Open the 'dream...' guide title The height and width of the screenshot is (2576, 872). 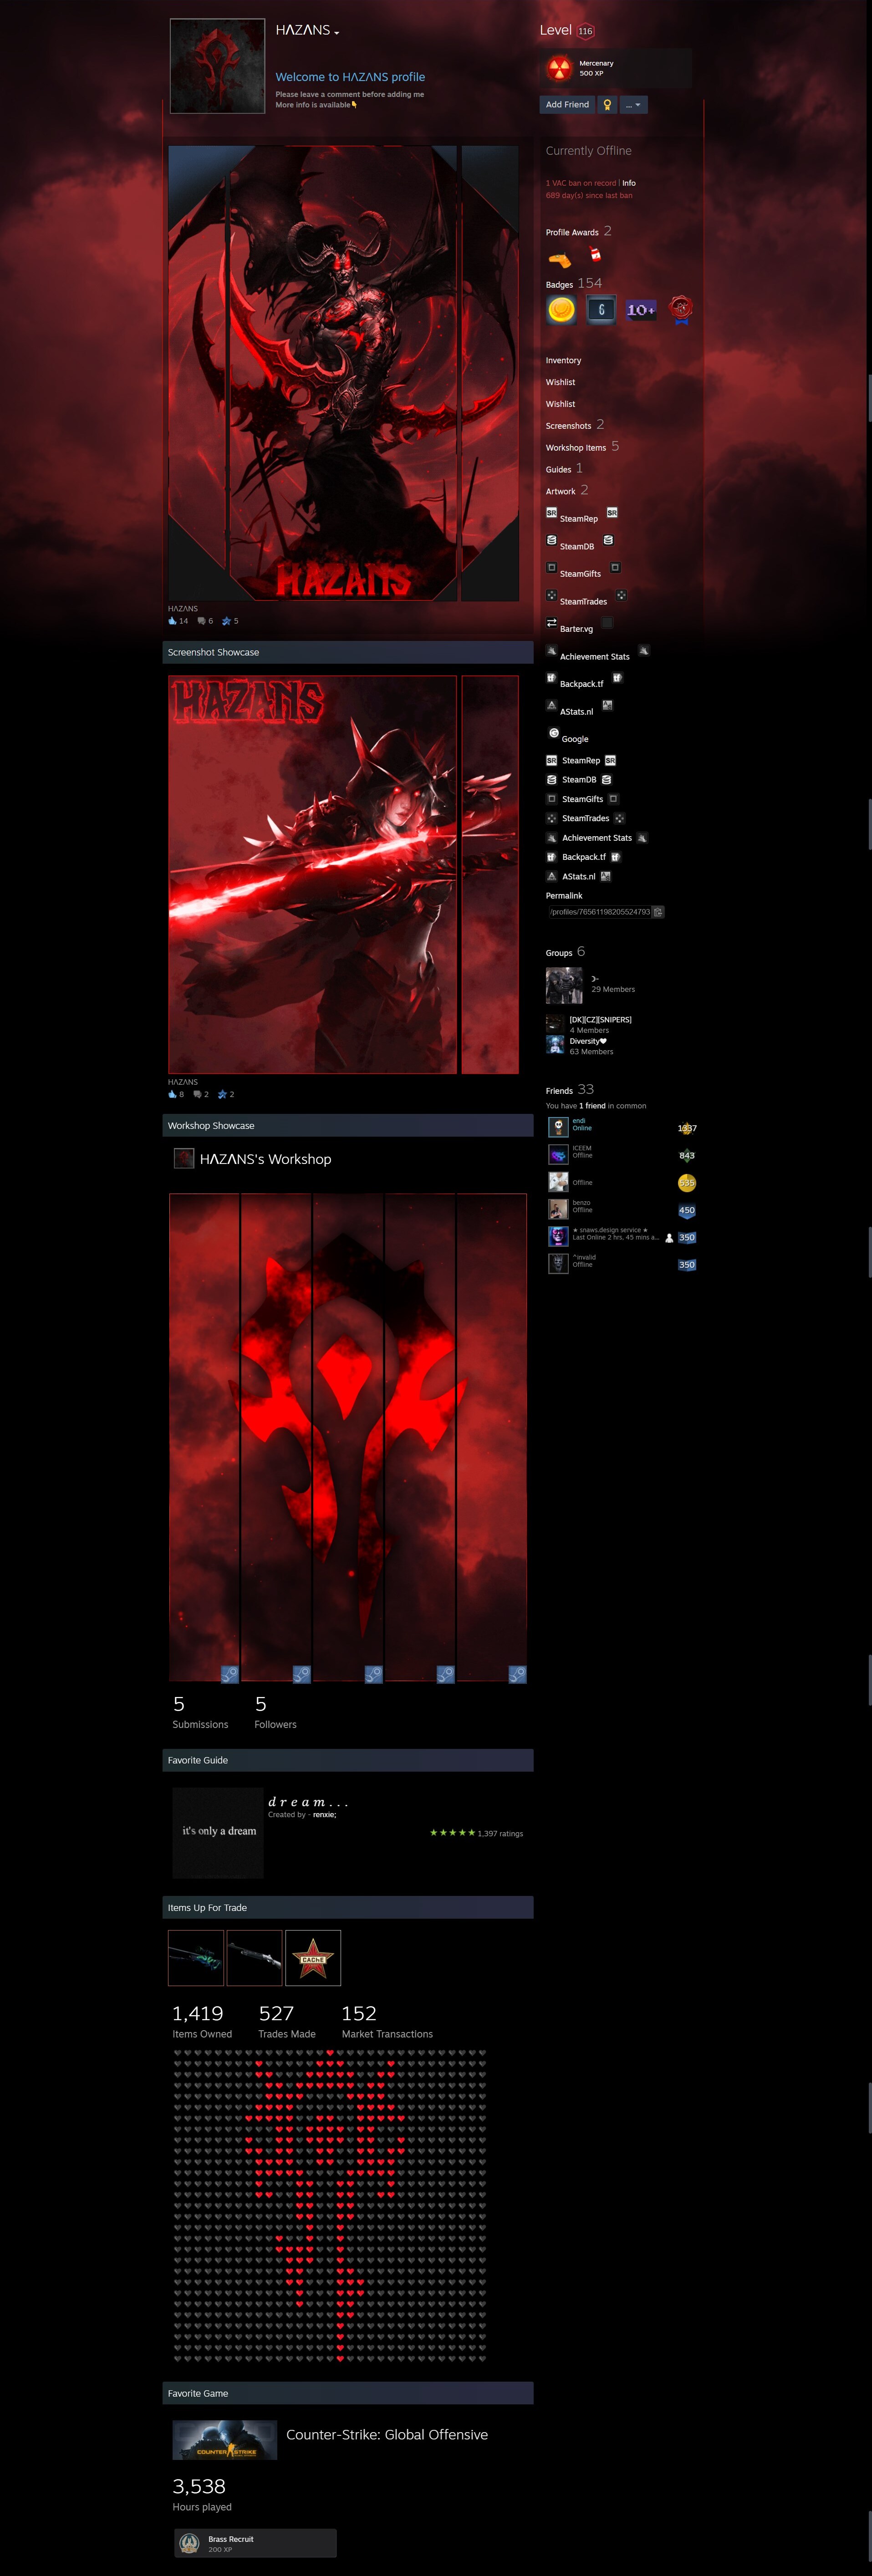tap(308, 1802)
